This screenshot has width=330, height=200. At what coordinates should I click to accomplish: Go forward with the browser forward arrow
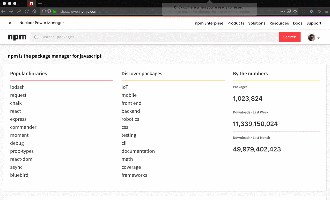click(11, 11)
